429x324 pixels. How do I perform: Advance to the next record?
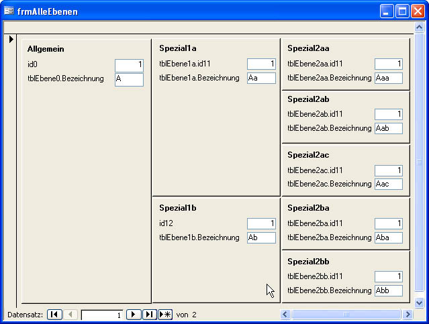pos(134,315)
